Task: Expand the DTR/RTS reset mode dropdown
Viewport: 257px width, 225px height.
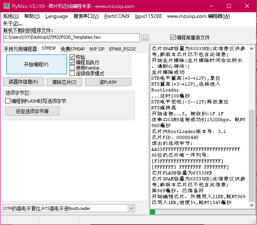Action: pyautogui.click(x=131, y=208)
